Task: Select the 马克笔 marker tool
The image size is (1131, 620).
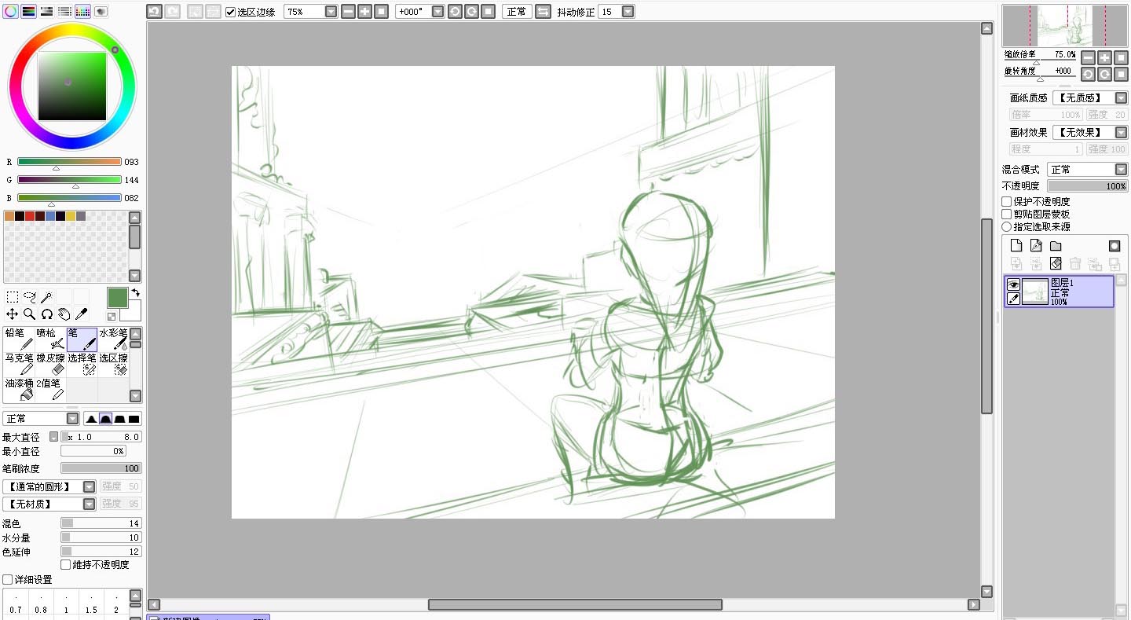Action: [19, 364]
